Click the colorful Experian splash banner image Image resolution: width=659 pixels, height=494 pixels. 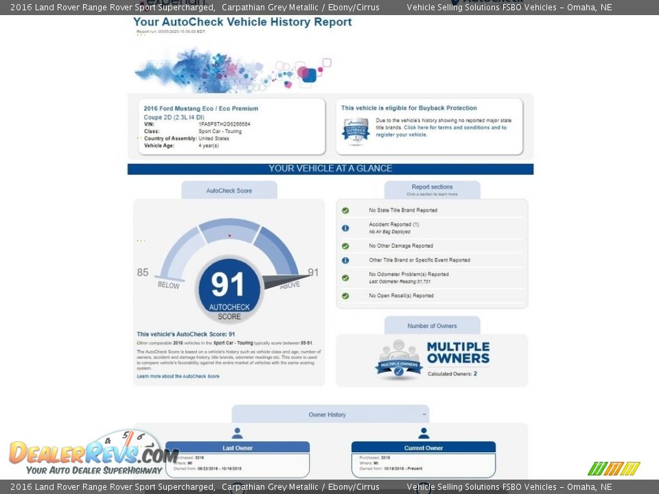point(233,70)
